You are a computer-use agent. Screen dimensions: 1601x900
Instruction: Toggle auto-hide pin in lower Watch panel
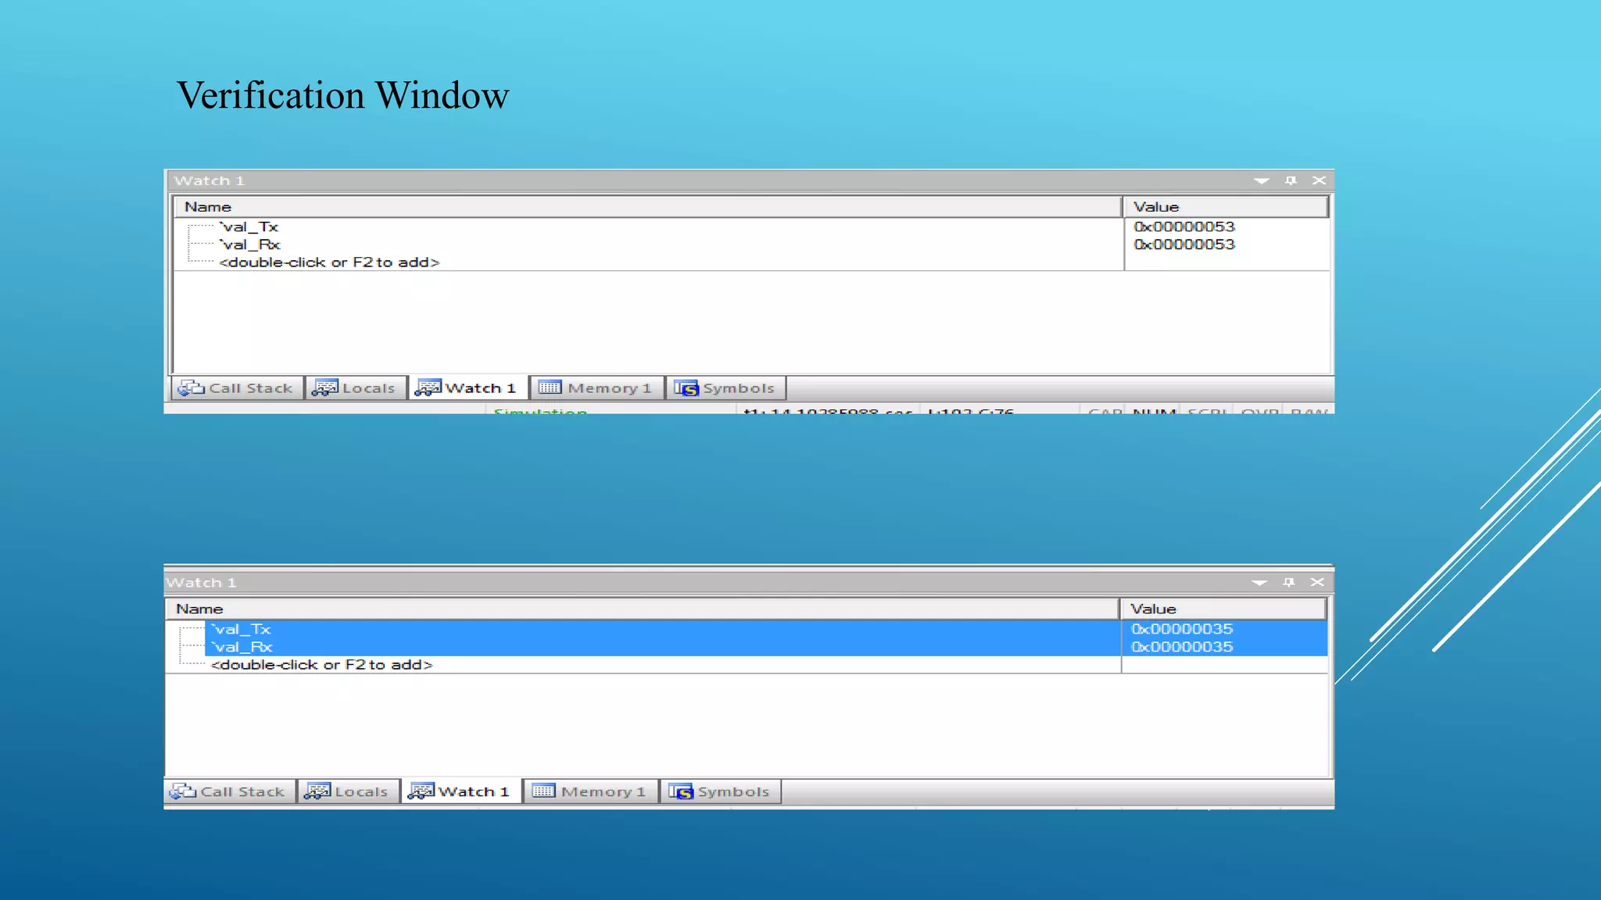(1288, 583)
